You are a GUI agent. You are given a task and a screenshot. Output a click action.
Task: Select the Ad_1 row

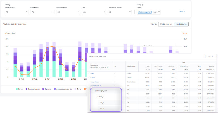tap(102, 103)
